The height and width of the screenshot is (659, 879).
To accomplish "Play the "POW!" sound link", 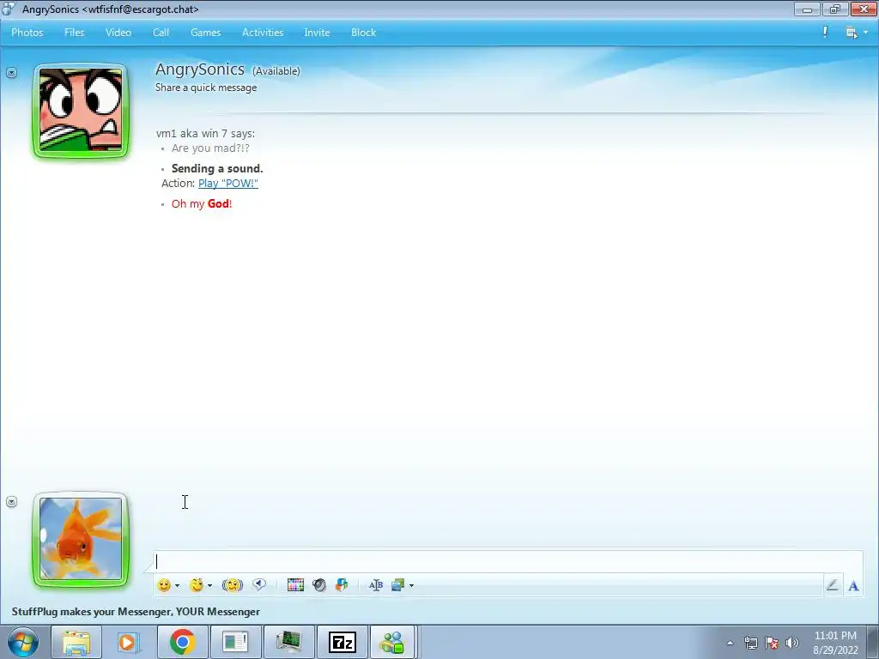I will coord(228,184).
